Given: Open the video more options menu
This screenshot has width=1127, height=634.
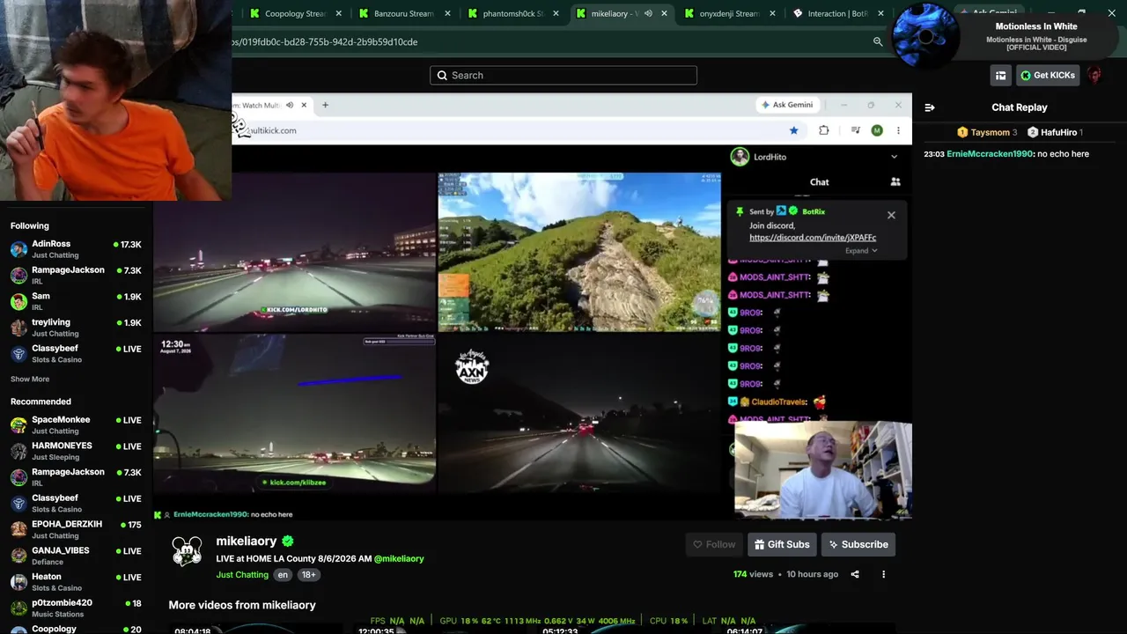Looking at the screenshot, I should click(x=883, y=574).
